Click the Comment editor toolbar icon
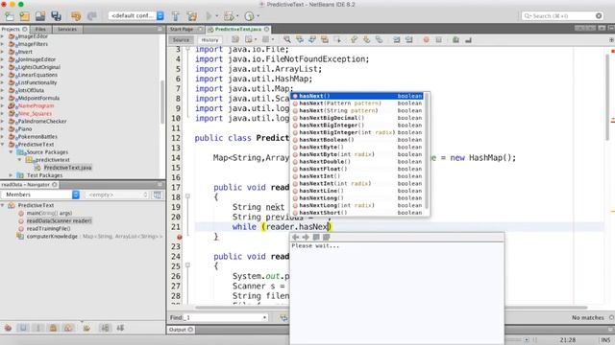 455,40
